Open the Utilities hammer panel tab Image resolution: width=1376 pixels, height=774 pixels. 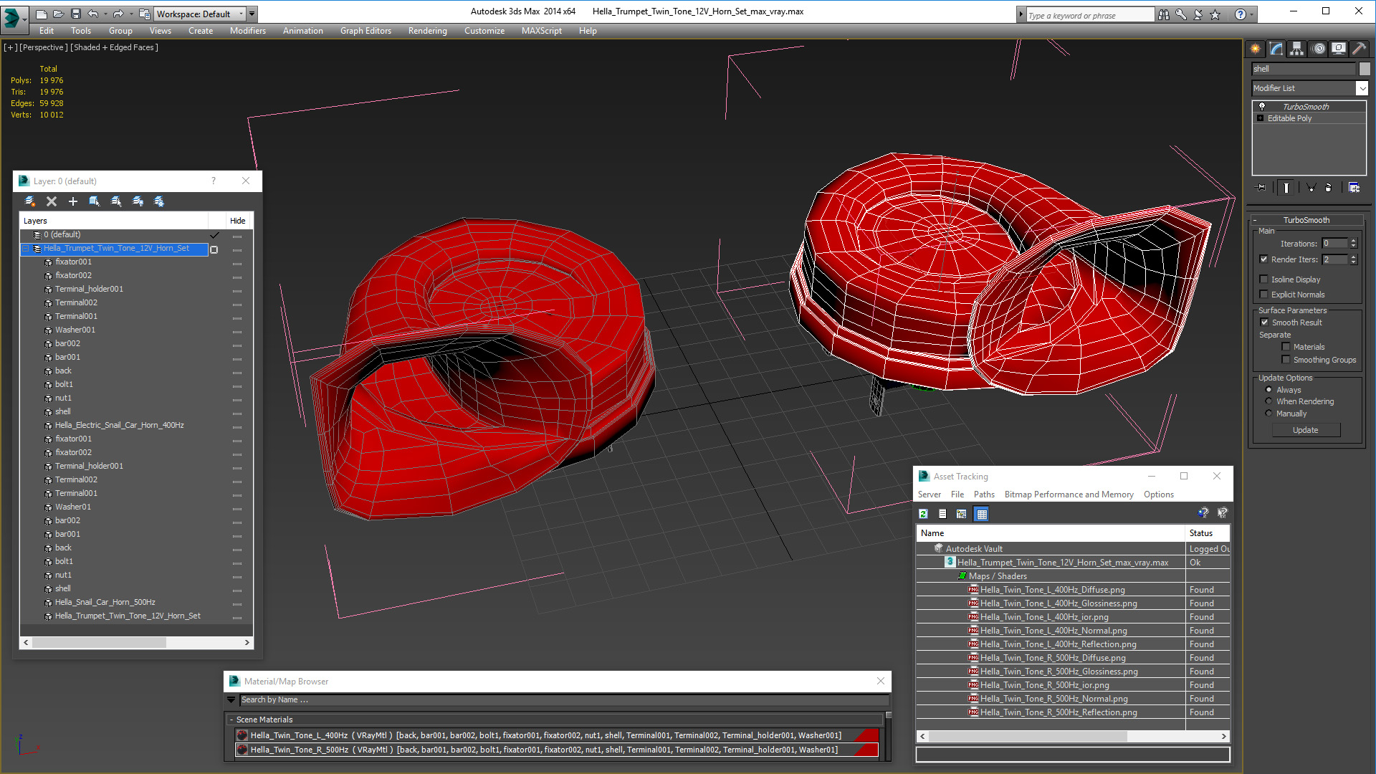click(1359, 49)
